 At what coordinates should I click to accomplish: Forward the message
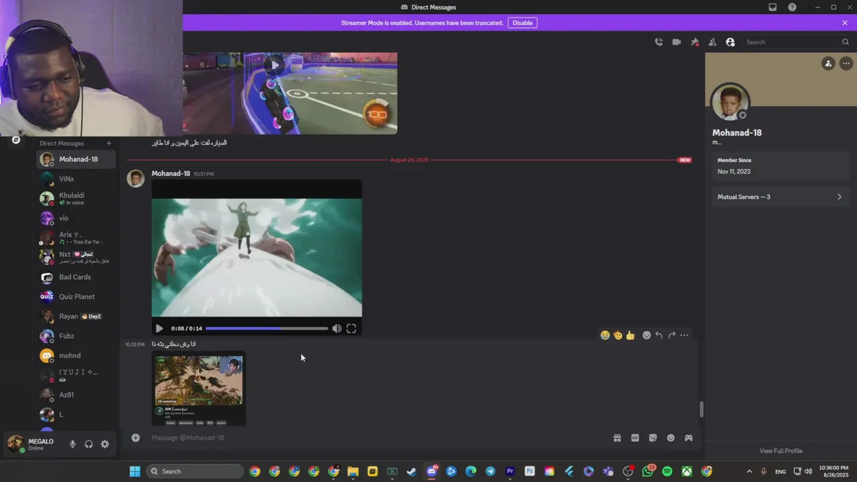[x=672, y=335]
